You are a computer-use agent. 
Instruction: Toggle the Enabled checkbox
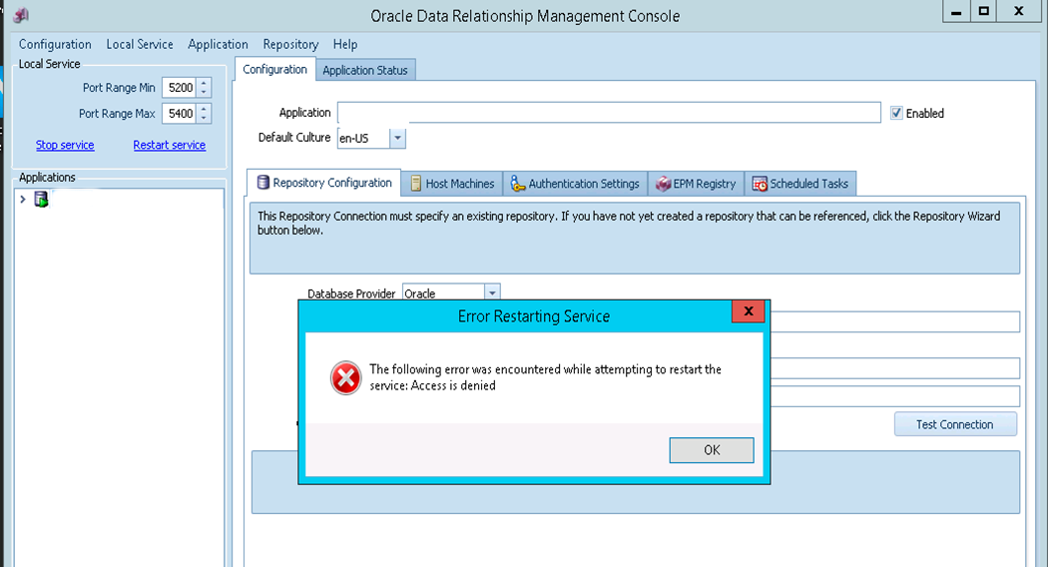click(x=896, y=113)
